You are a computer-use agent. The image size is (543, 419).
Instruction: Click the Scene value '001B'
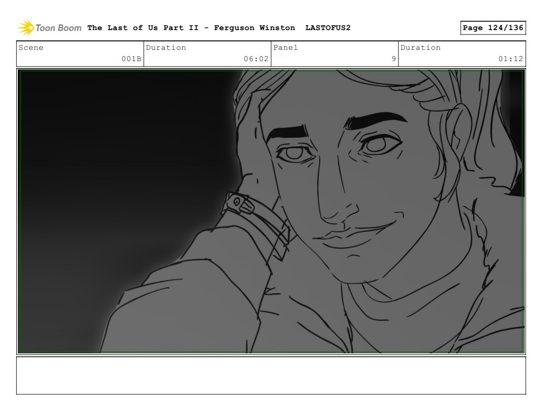(x=131, y=59)
